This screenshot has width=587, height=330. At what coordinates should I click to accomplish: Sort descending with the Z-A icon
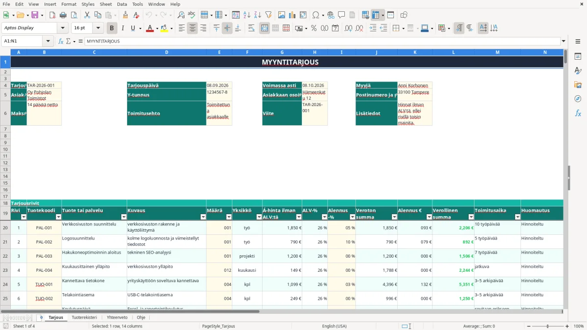(x=258, y=15)
